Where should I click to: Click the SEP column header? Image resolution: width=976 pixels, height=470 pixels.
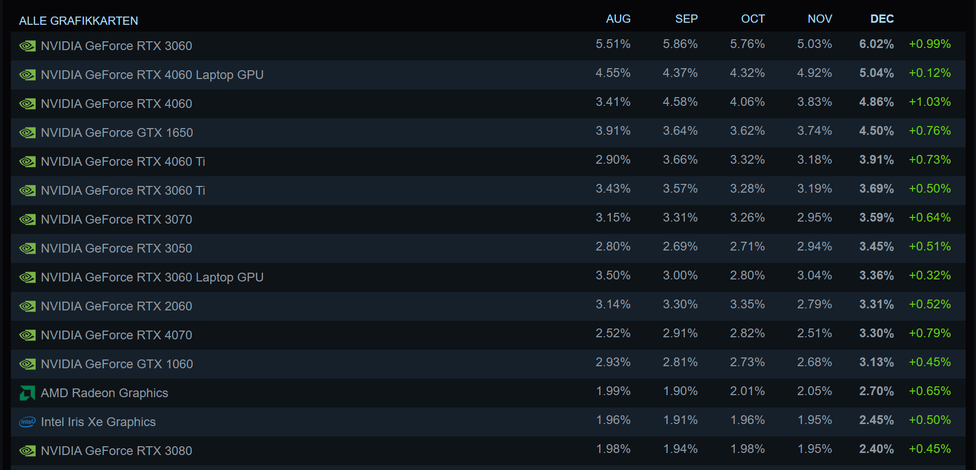[x=686, y=19]
